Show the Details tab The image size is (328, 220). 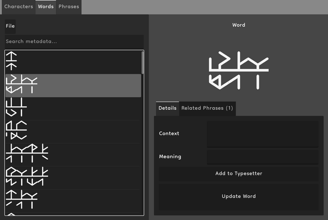(x=167, y=108)
